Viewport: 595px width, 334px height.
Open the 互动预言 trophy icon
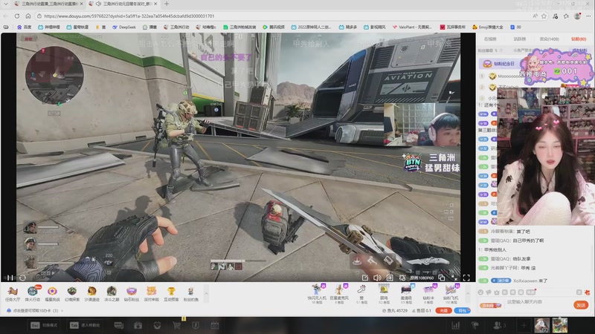[171, 293]
